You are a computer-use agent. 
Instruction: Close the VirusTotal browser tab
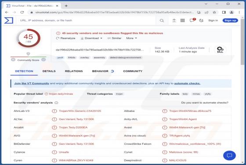(x=57, y=6)
